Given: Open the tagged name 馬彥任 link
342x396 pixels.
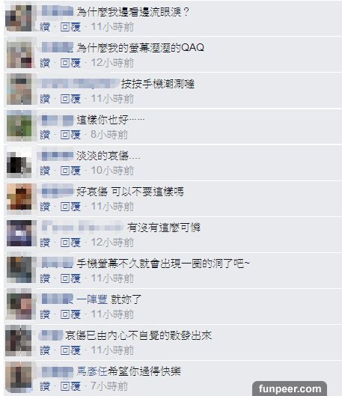Looking at the screenshot, I should (x=92, y=371).
